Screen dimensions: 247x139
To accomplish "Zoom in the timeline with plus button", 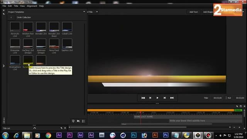I will pos(239,127).
